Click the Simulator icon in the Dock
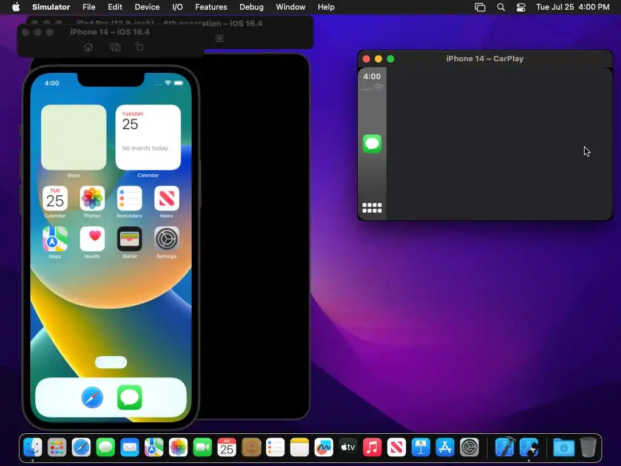The width and height of the screenshot is (621, 466). tap(529, 448)
